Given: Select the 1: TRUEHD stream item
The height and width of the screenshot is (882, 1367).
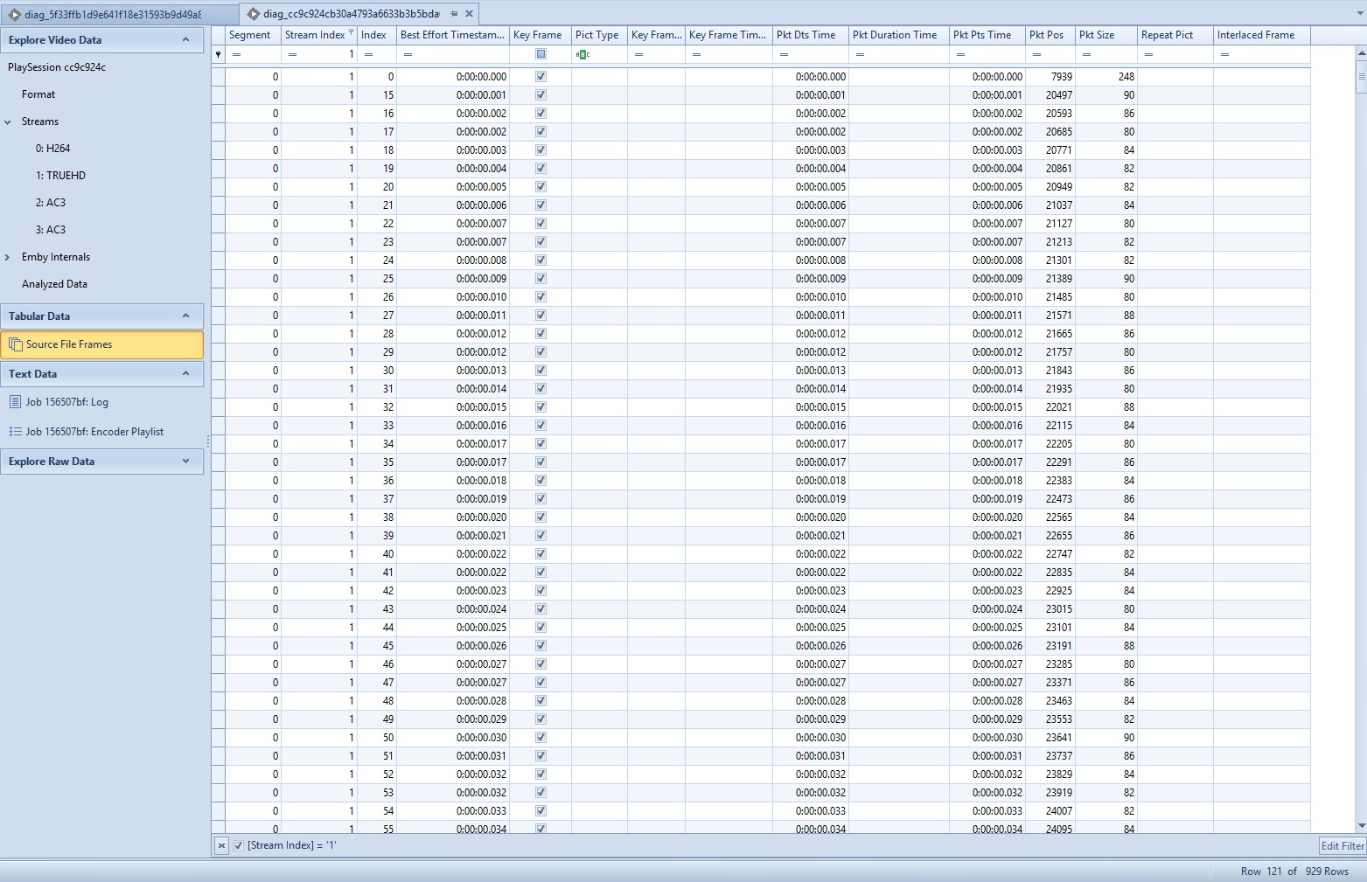Looking at the screenshot, I should click(x=60, y=176).
